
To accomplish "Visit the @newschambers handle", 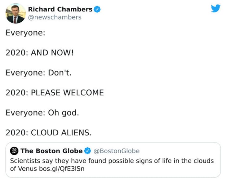I will (55, 17).
